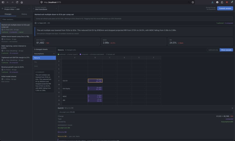Switch to the History tab
Screen dimensions: 235x141
pyautogui.click(x=24, y=14)
